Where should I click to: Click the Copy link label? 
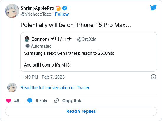[x=72, y=101]
